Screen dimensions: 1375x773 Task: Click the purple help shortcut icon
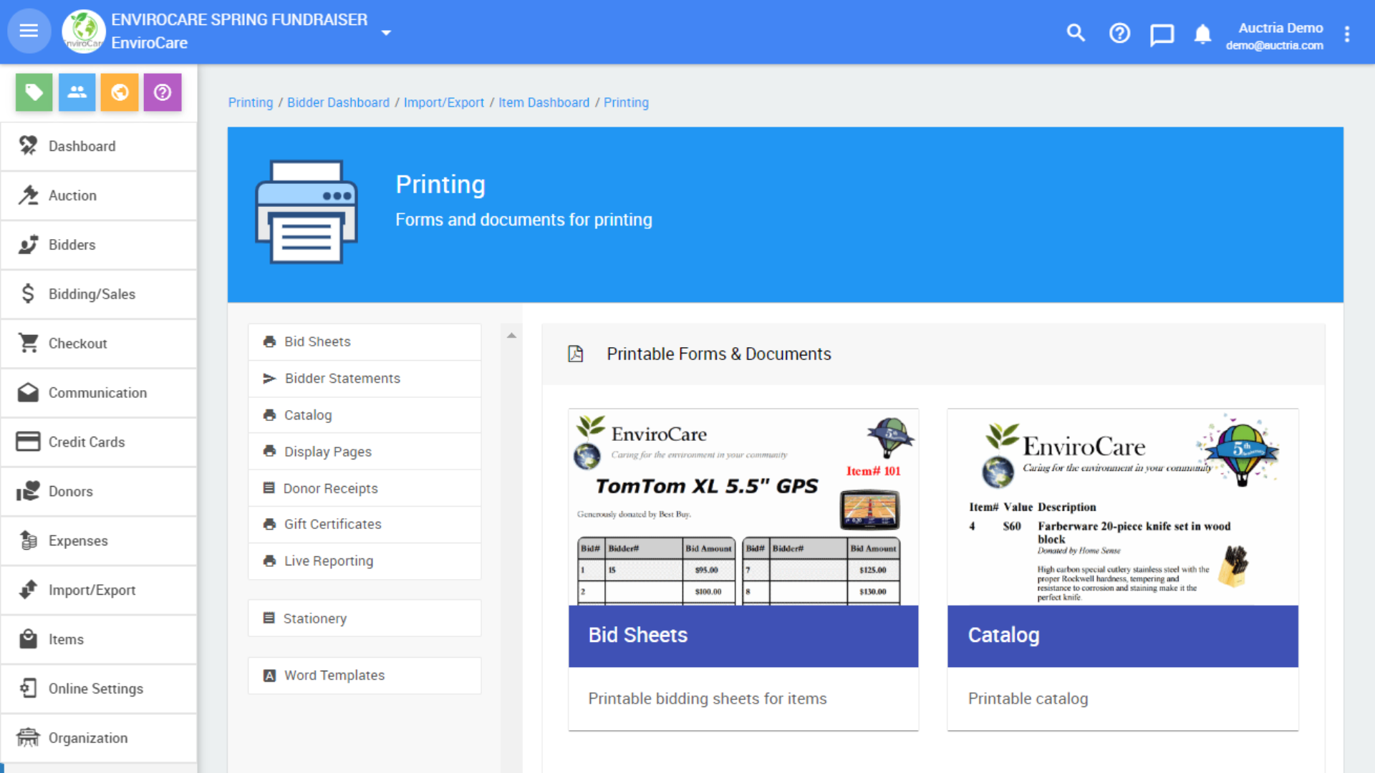tap(163, 92)
